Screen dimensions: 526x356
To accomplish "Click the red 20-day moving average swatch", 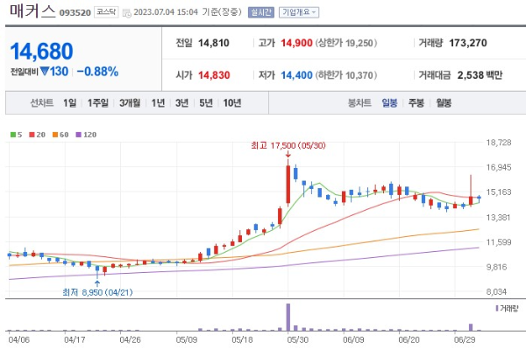I will (32, 135).
